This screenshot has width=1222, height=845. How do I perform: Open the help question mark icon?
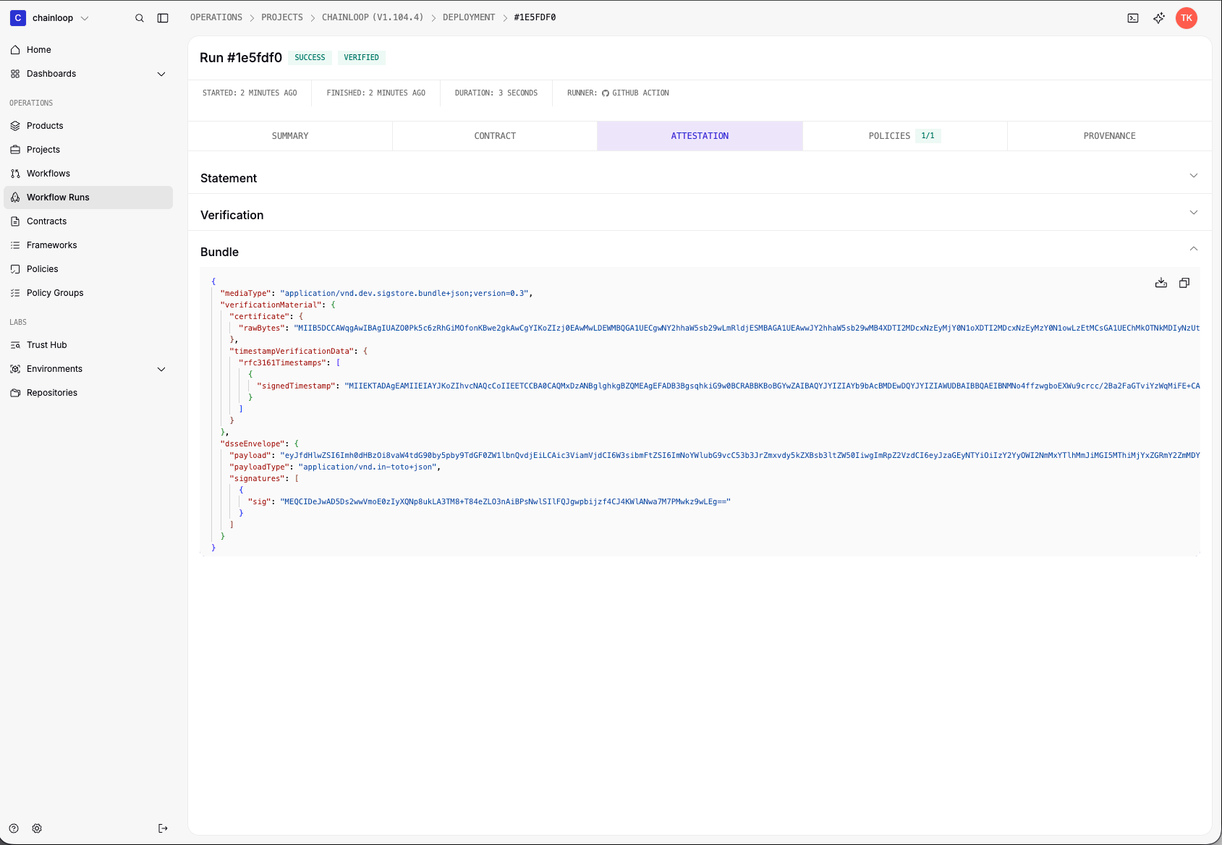pyautogui.click(x=14, y=828)
